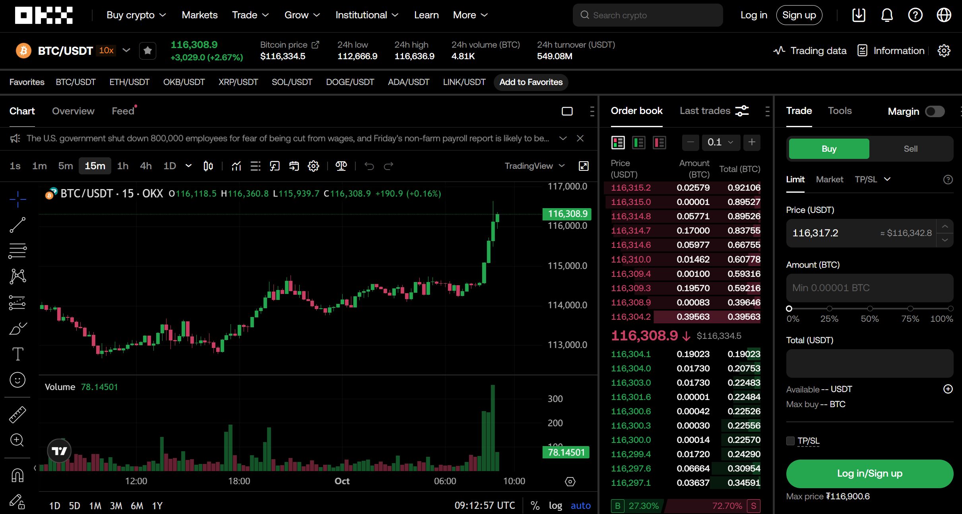
Task: Switch chart price scale to log
Action: point(555,505)
